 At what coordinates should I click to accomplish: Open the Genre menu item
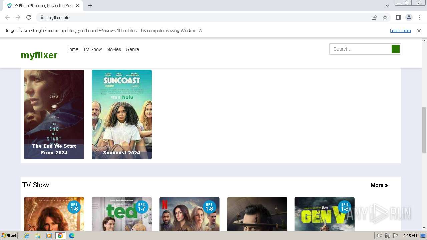coord(132,49)
